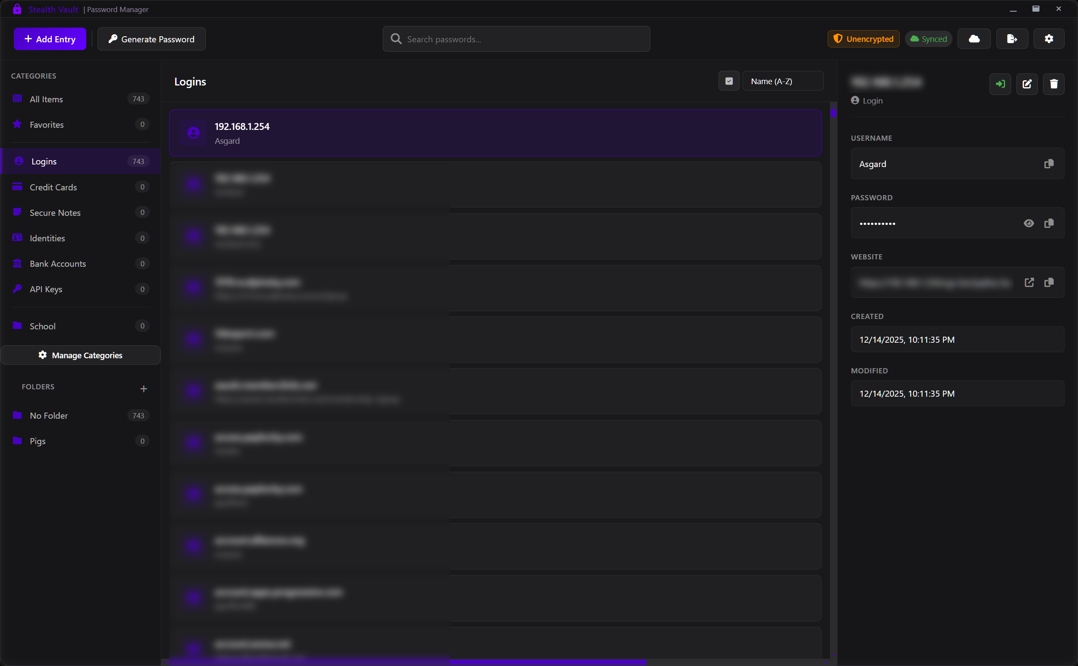
Task: Copy the username Asgard
Action: pos(1049,164)
